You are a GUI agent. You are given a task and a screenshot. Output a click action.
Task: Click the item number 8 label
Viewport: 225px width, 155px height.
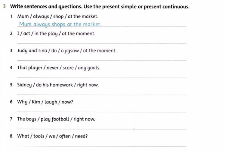(11, 136)
